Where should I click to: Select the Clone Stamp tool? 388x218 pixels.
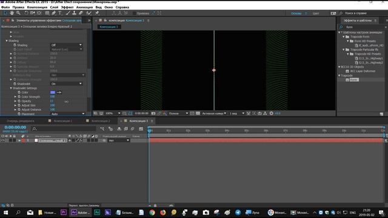pyautogui.click(x=74, y=13)
